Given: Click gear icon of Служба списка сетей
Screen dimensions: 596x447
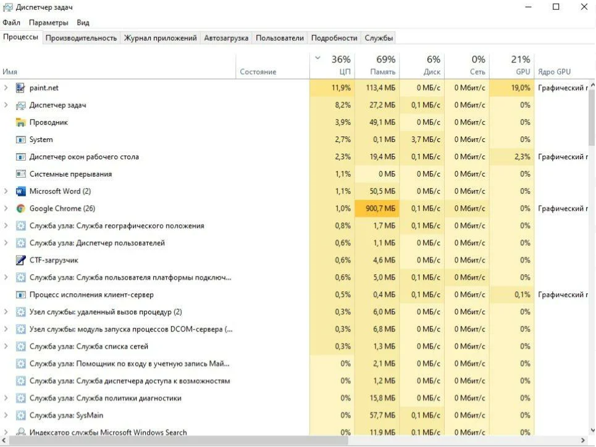Looking at the screenshot, I should click(20, 346).
